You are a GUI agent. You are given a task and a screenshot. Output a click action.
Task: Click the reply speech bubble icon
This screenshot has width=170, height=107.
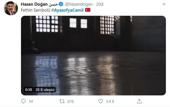pyautogui.click(x=23, y=101)
